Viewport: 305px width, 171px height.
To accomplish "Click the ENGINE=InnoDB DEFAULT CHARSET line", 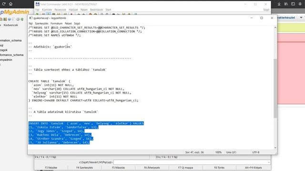I will pos(83,100).
